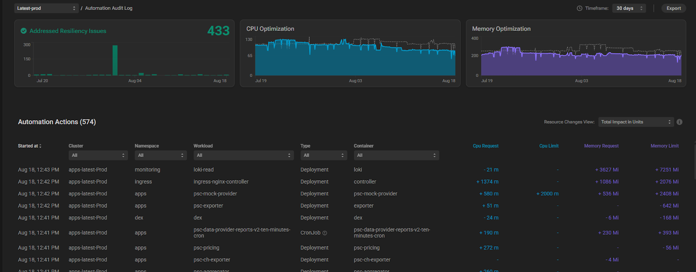The height and width of the screenshot is (272, 696).
Task: Open the Total Impact in Units dropdown
Action: (636, 122)
